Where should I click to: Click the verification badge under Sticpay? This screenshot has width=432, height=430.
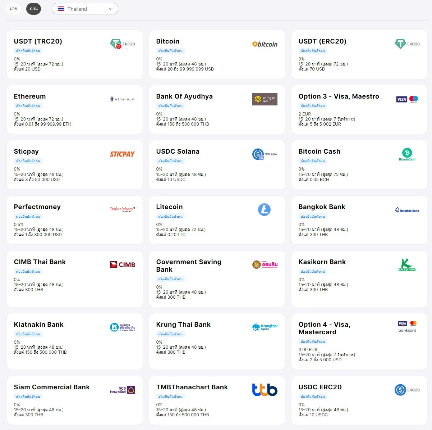coord(28,161)
